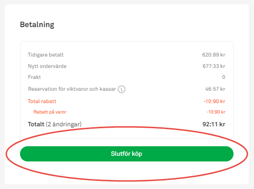This screenshot has height=189, width=254.
Task: Click the Frakt label
Action: pyautogui.click(x=34, y=77)
